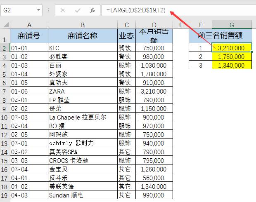Select row 19 header
The height and width of the screenshot is (202, 256).
point(5,195)
